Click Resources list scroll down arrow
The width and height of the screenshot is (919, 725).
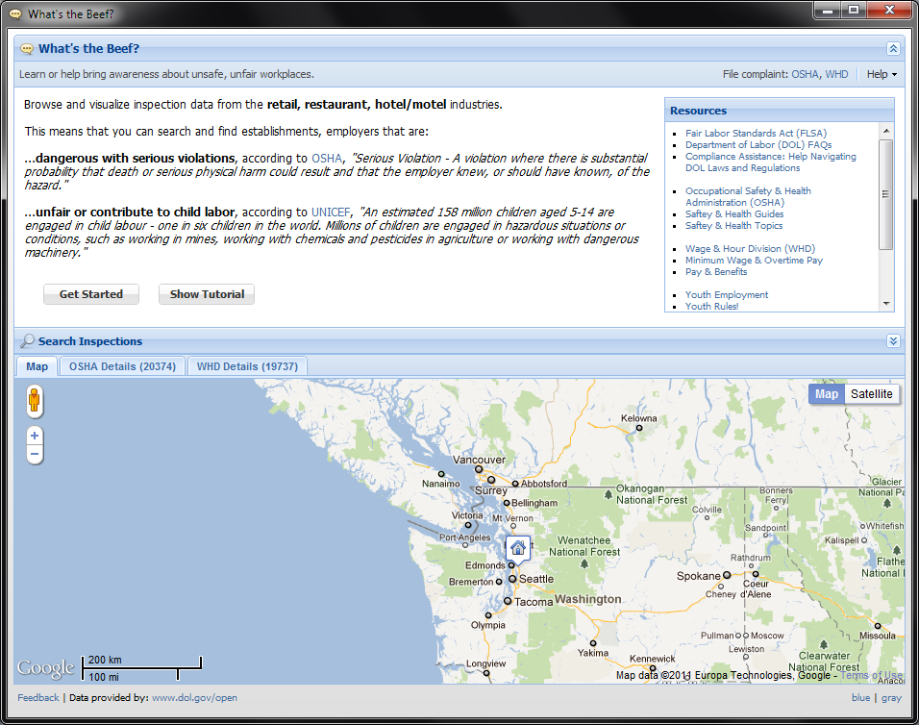(x=886, y=304)
